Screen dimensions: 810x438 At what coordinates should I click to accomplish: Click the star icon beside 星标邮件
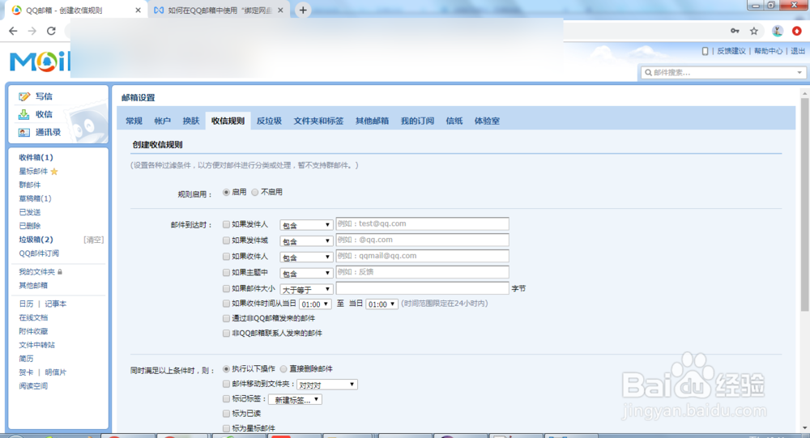point(54,172)
